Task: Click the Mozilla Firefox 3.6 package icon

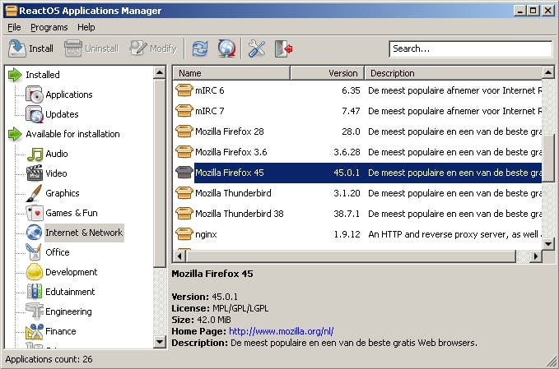Action: coord(184,152)
